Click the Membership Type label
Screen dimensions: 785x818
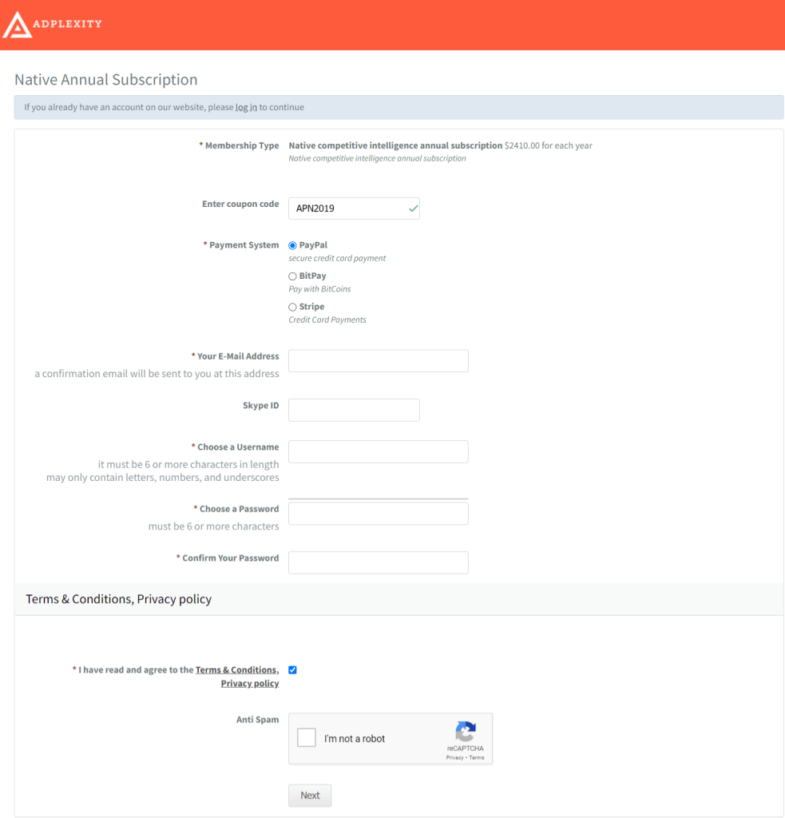pos(240,145)
